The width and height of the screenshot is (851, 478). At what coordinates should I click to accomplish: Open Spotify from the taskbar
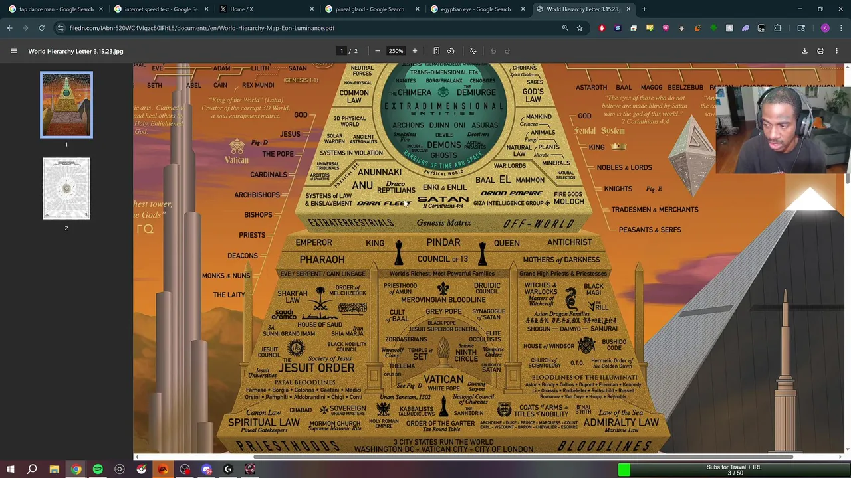pos(98,469)
